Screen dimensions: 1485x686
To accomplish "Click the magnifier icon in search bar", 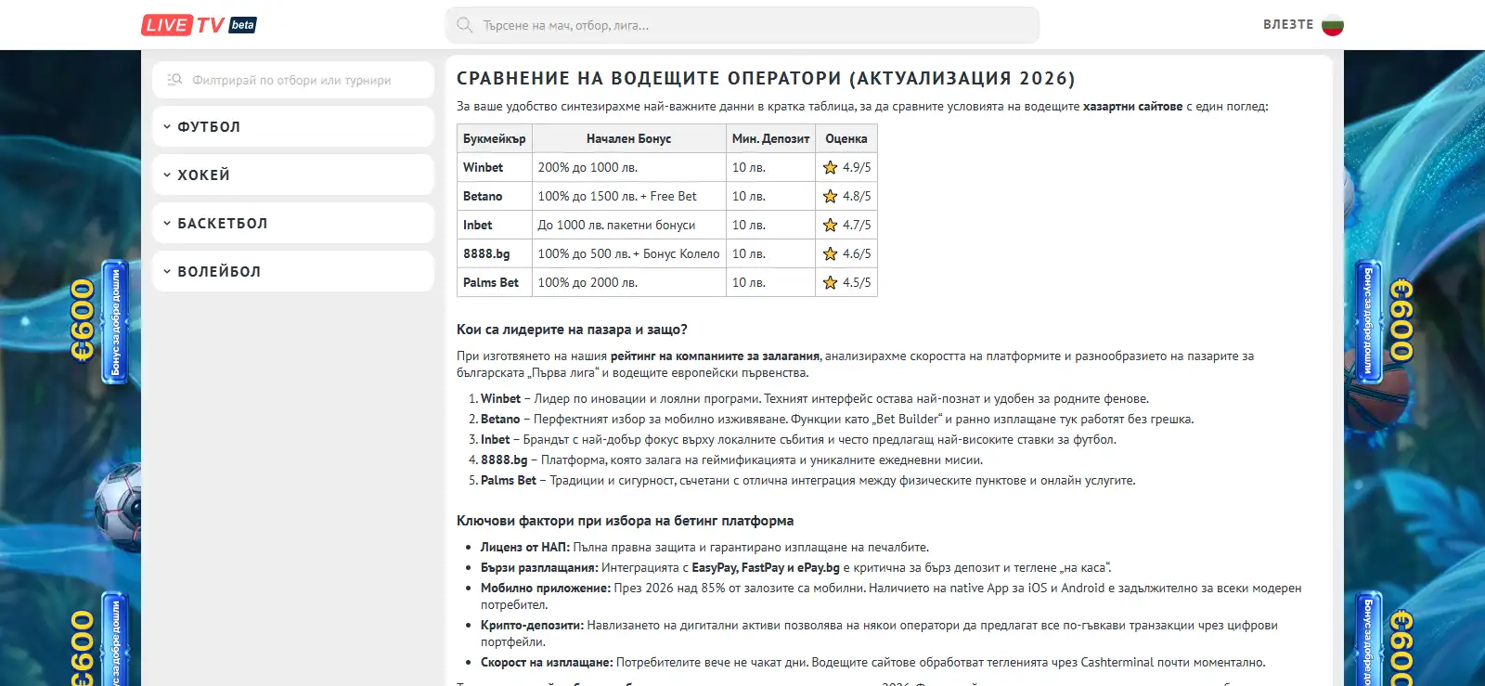I will [x=465, y=25].
